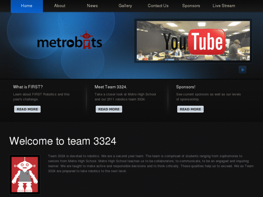Click 'See current sponsors' description text
Image resolution: width=263 pixels, height=197 pixels.
208,97
